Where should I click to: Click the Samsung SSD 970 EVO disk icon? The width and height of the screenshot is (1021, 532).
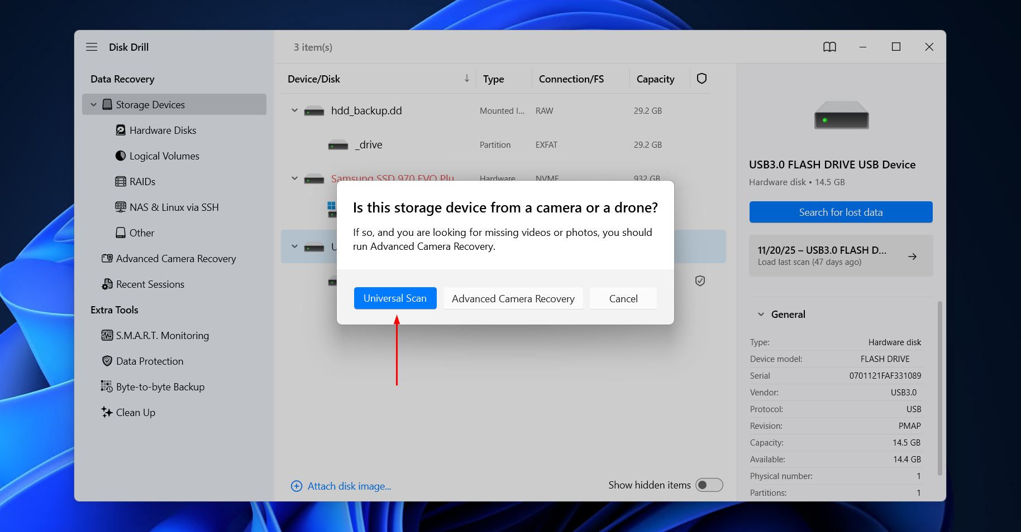314,178
